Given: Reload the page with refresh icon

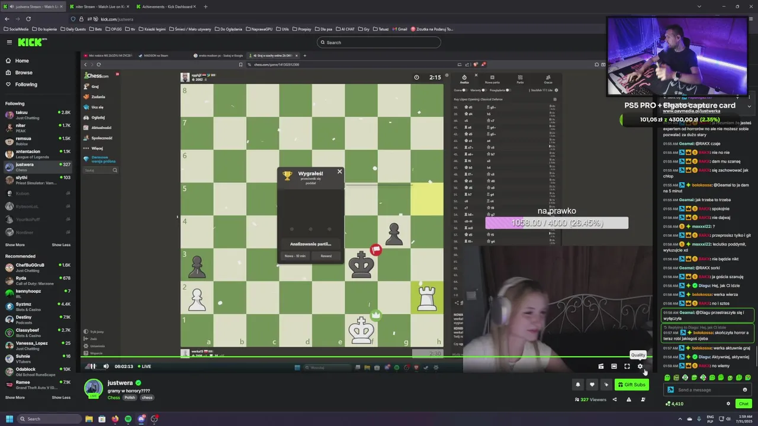Looking at the screenshot, I should coord(28,19).
